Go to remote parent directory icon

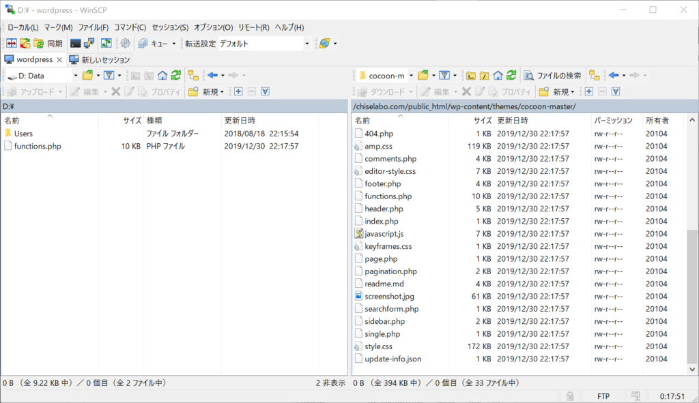pos(471,75)
